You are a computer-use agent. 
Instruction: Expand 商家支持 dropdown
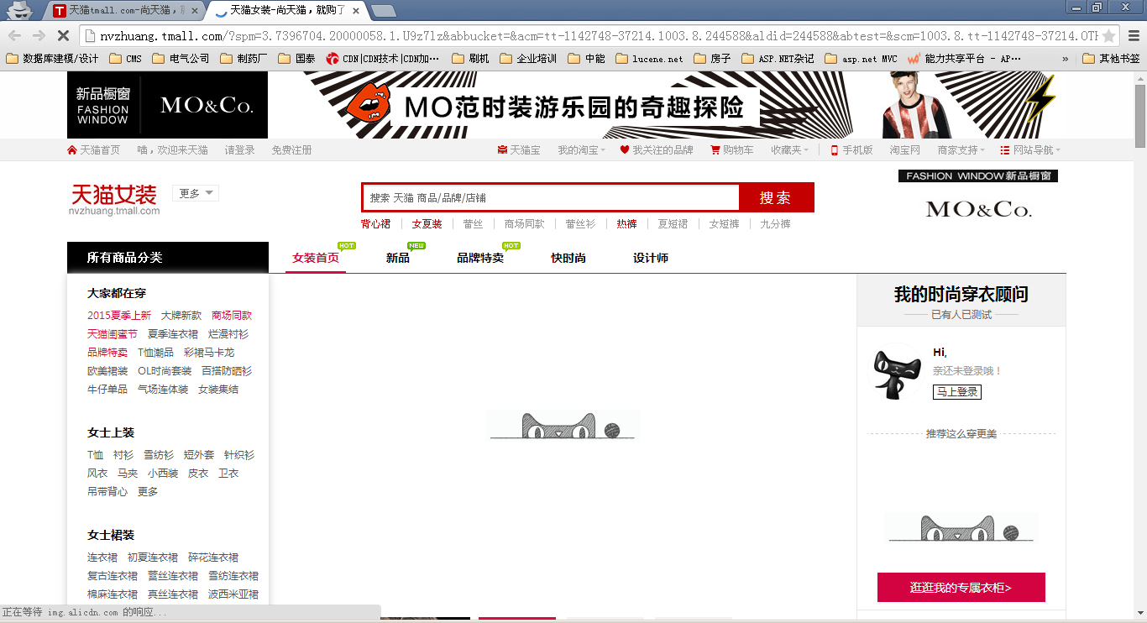point(961,149)
